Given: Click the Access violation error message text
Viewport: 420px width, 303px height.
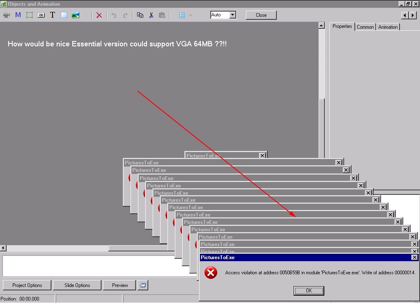Looking at the screenshot, I should pyautogui.click(x=320, y=273).
